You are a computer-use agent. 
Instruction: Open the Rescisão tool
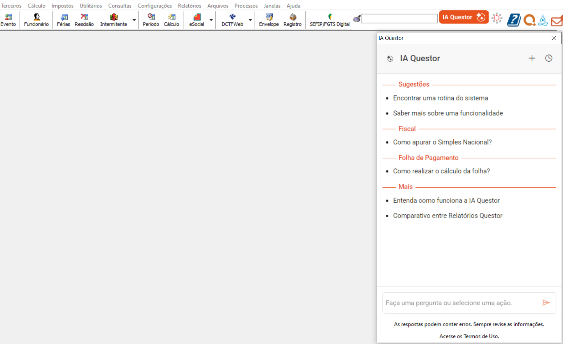click(84, 20)
